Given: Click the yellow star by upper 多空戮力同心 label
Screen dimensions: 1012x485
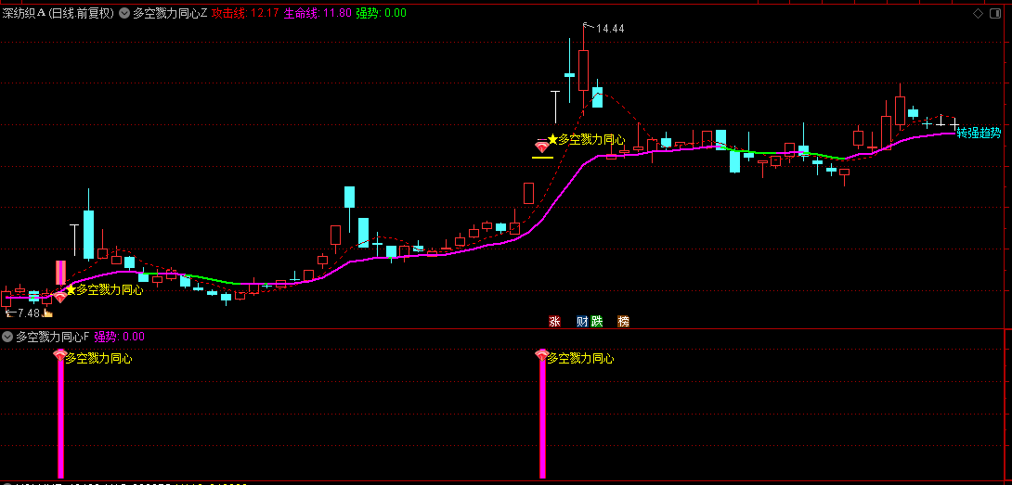Looking at the screenshot, I should (x=552, y=139).
